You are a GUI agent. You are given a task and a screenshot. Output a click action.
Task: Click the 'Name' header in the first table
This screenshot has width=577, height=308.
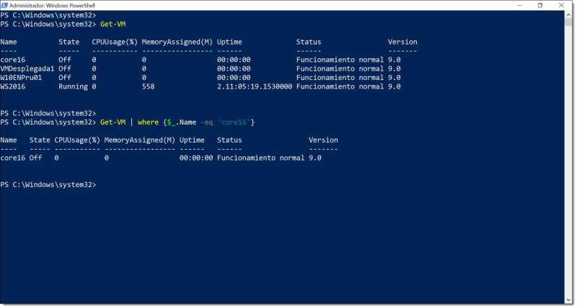tap(9, 42)
